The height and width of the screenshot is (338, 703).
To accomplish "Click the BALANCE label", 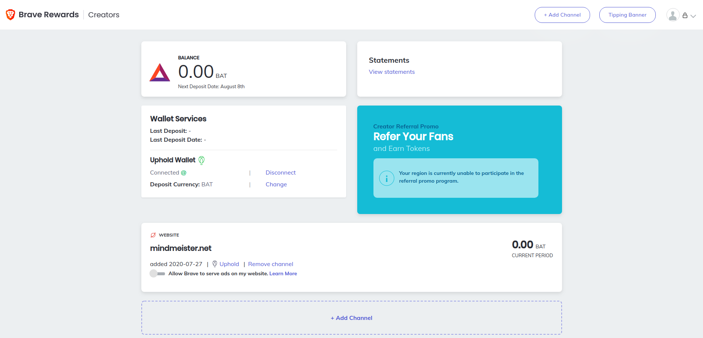I will [x=189, y=58].
